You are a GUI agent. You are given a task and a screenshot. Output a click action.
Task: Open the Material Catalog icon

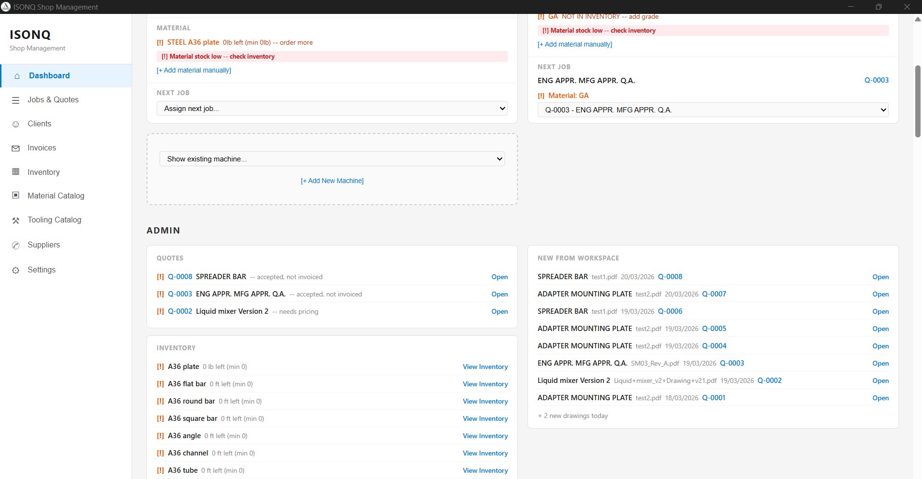click(x=16, y=196)
